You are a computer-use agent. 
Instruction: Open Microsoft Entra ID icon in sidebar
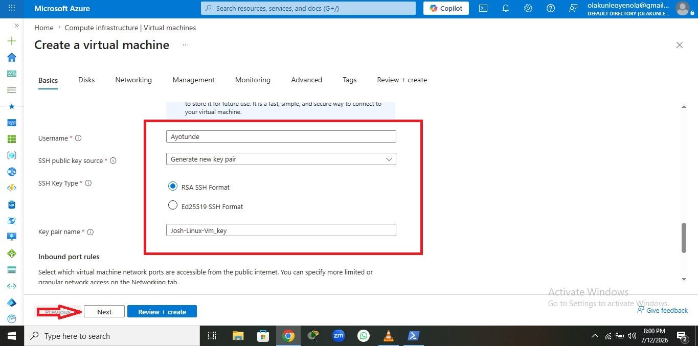click(x=12, y=303)
